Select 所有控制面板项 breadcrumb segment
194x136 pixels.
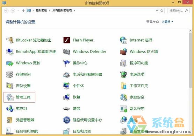[x=62, y=11]
